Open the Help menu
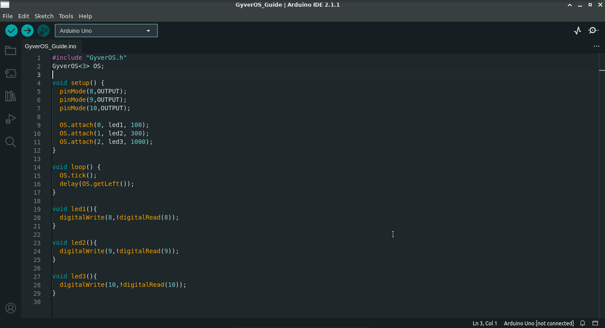The image size is (605, 328). [85, 16]
